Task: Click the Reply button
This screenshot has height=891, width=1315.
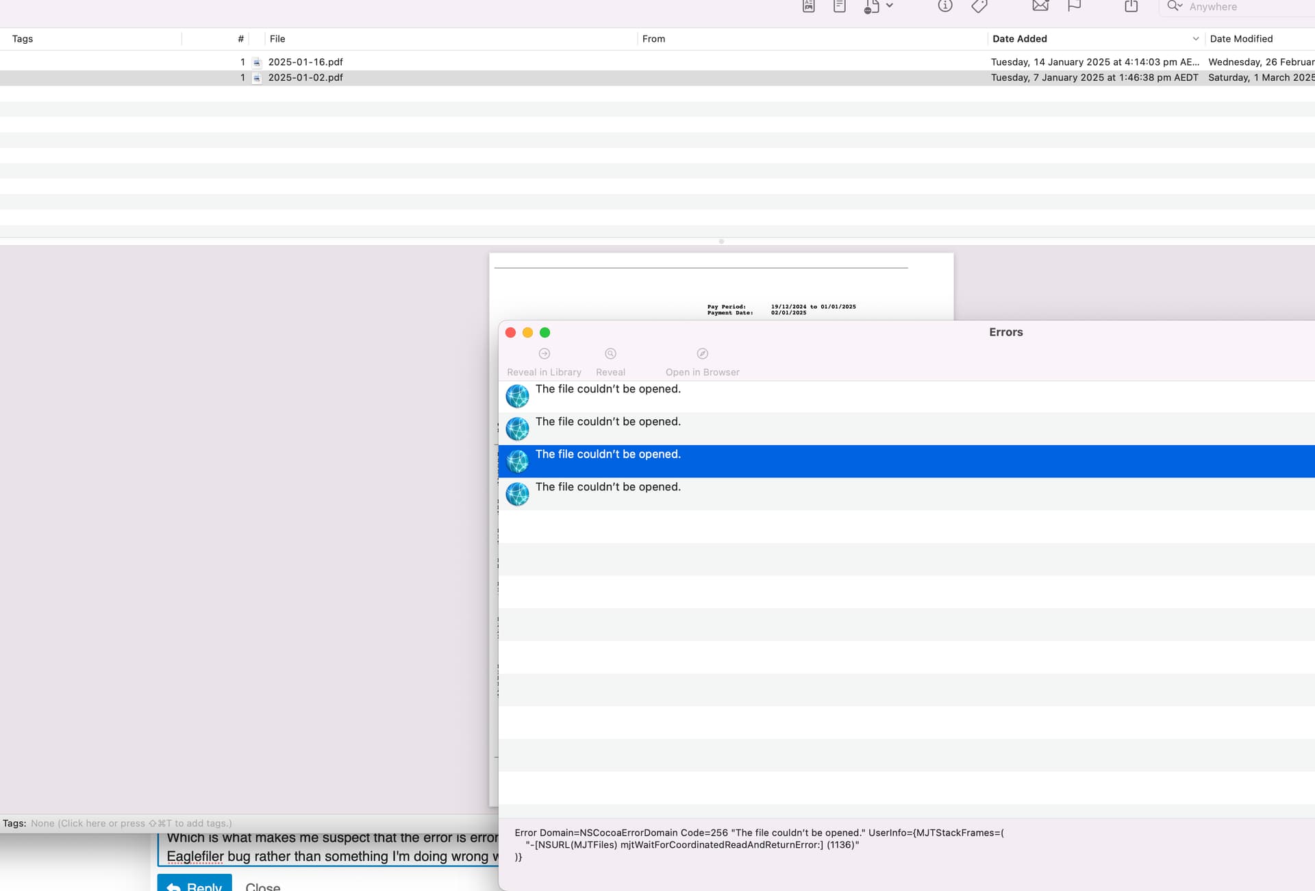Action: click(x=195, y=883)
